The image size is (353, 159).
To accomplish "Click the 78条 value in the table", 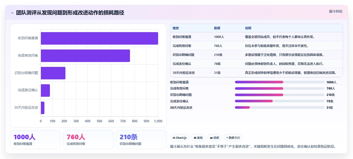I will point(217,64).
